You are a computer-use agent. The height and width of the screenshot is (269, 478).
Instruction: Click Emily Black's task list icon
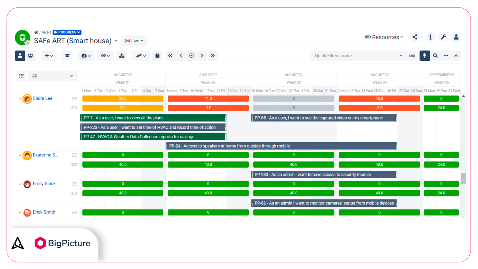(x=74, y=184)
